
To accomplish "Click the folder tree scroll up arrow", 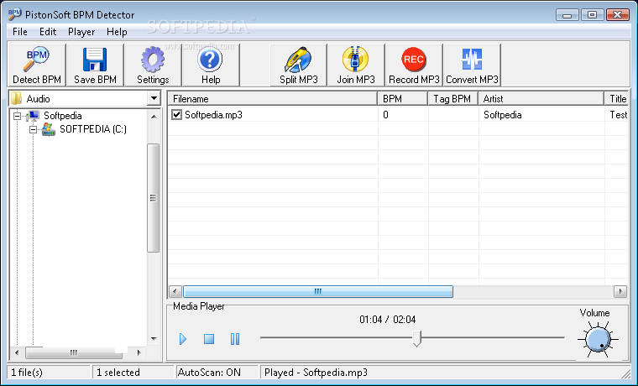I will (154, 117).
